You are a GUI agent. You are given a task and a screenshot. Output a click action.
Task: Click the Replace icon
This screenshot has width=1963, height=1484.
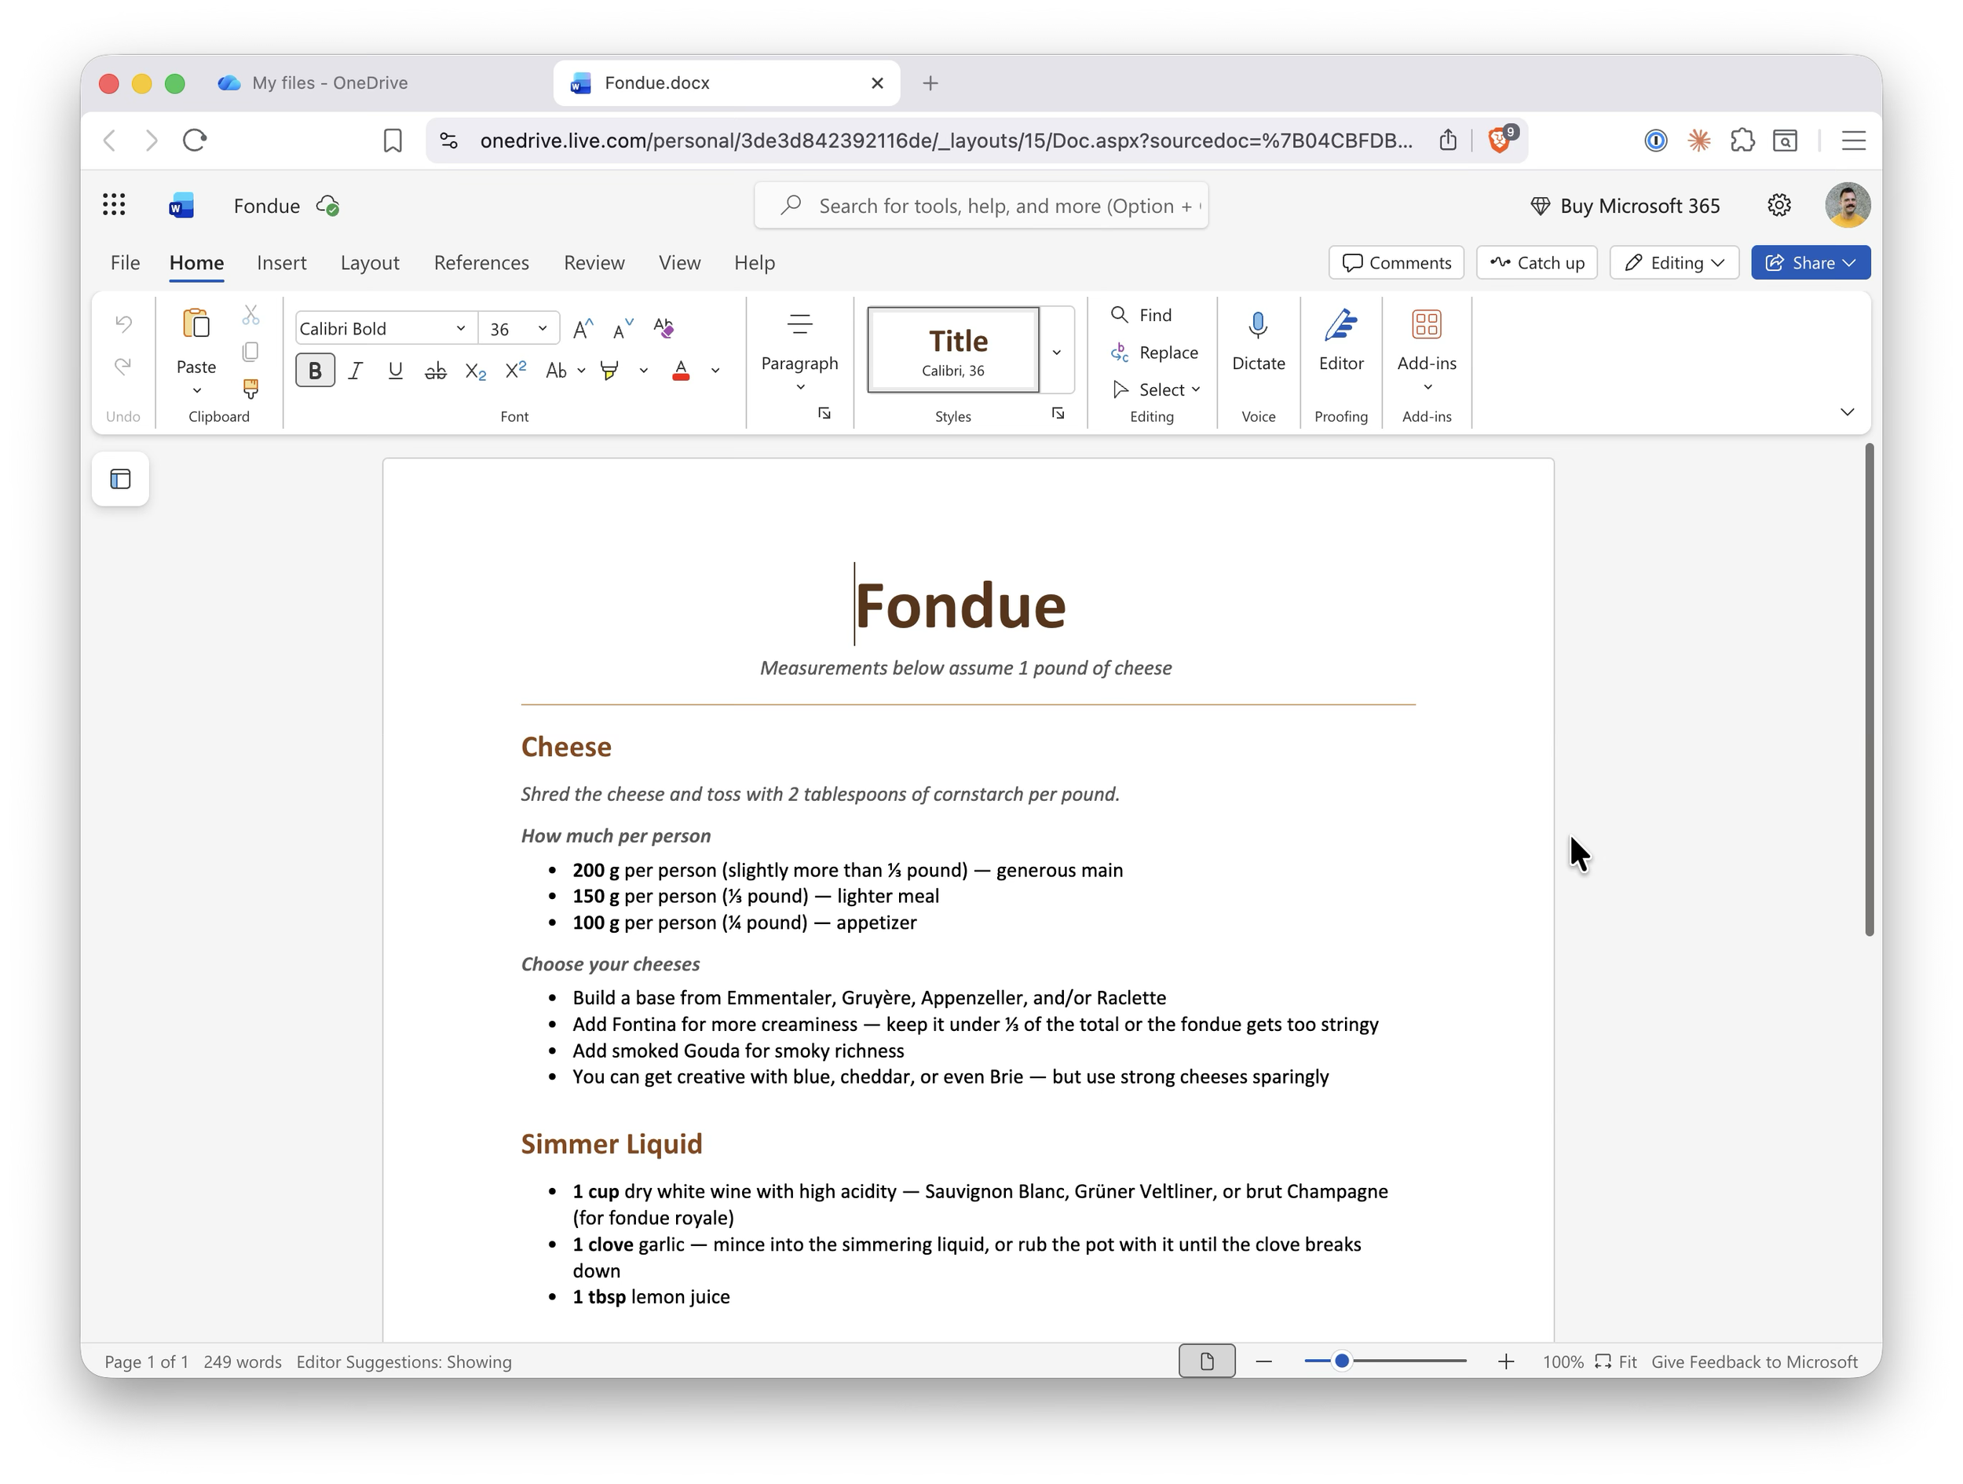point(1119,353)
